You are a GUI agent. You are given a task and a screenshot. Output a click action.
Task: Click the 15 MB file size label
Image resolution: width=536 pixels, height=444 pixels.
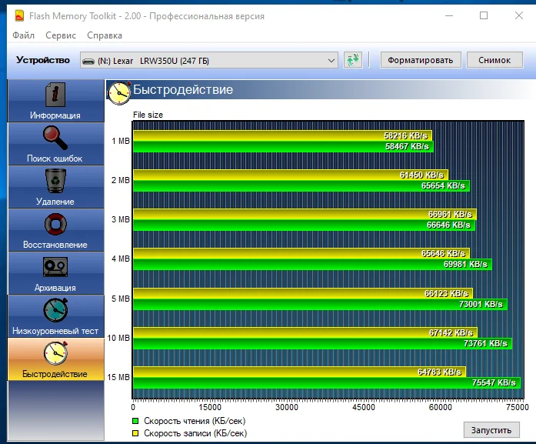coord(118,377)
